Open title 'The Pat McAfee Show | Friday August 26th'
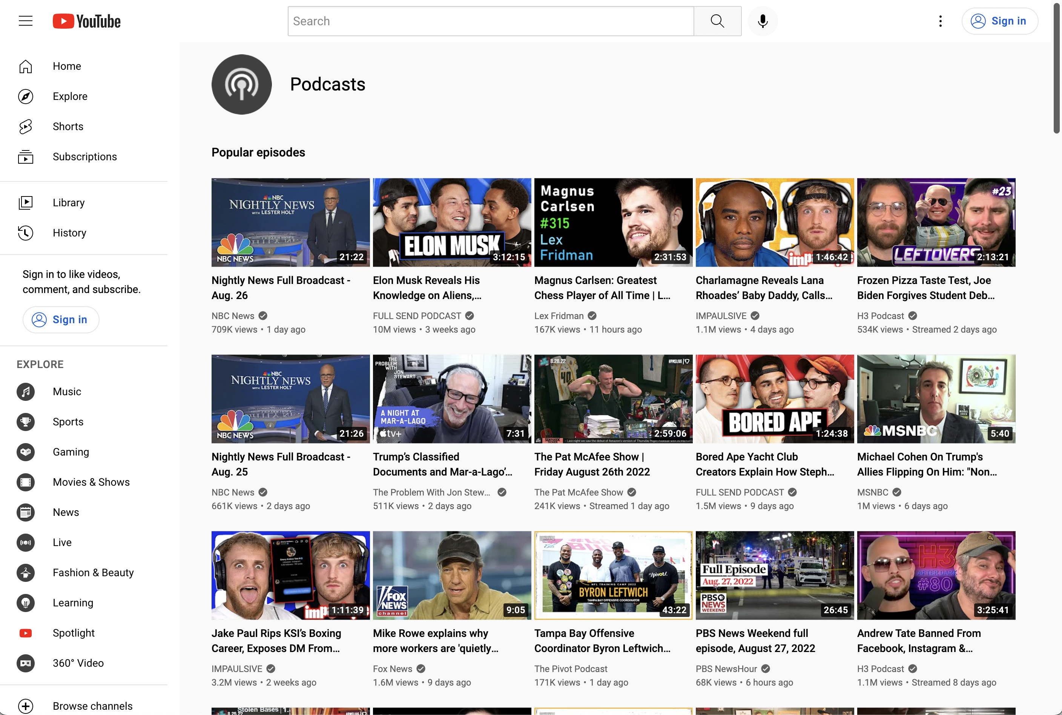The image size is (1062, 715). [x=592, y=464]
